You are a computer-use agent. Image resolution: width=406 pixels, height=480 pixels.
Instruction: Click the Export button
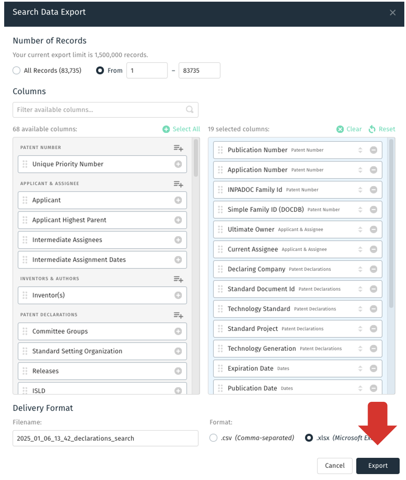(x=378, y=466)
